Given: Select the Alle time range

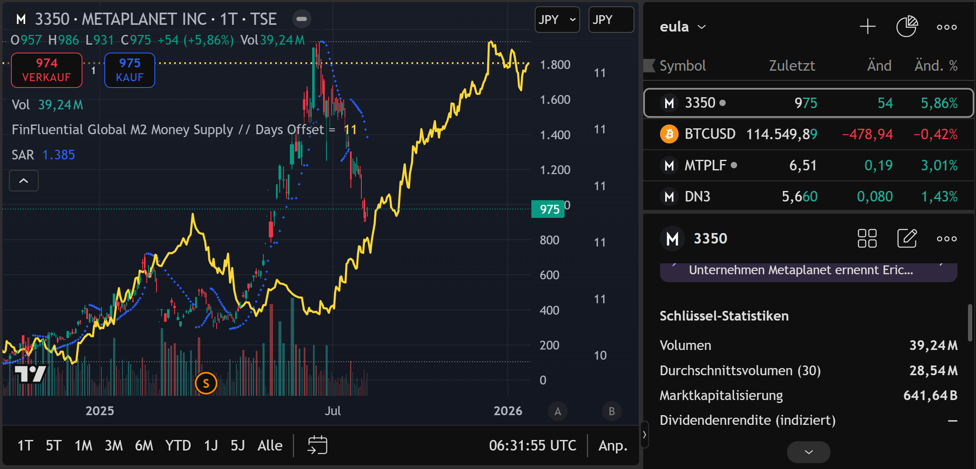Looking at the screenshot, I should pos(270,445).
